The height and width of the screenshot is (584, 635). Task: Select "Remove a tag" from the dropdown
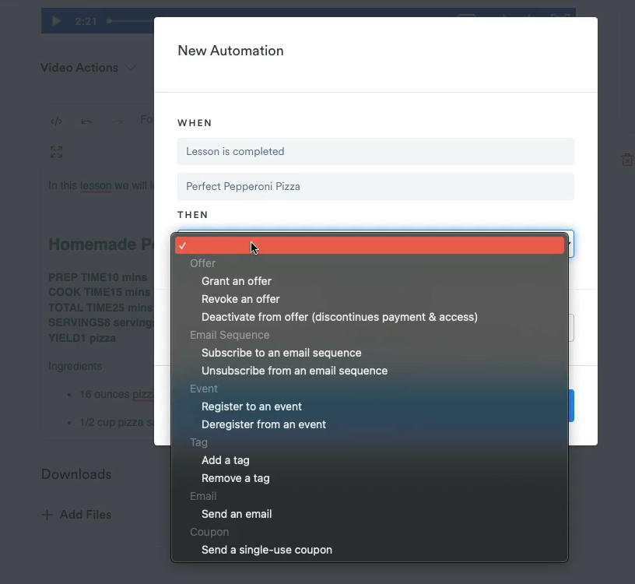click(x=235, y=478)
